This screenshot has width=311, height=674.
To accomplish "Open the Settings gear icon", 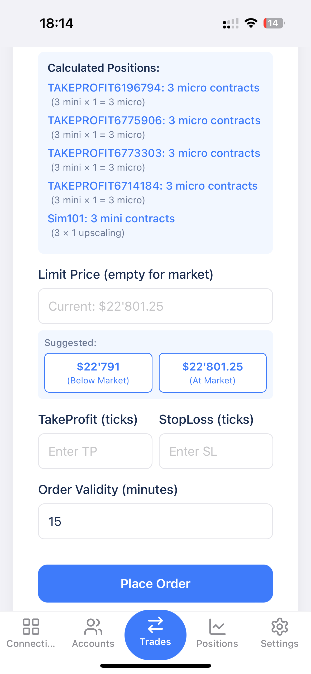I will (280, 627).
